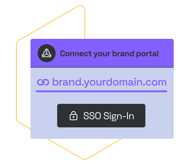Click the 'brand' prefix of the domain
This screenshot has height=164, width=196.
tap(67, 82)
